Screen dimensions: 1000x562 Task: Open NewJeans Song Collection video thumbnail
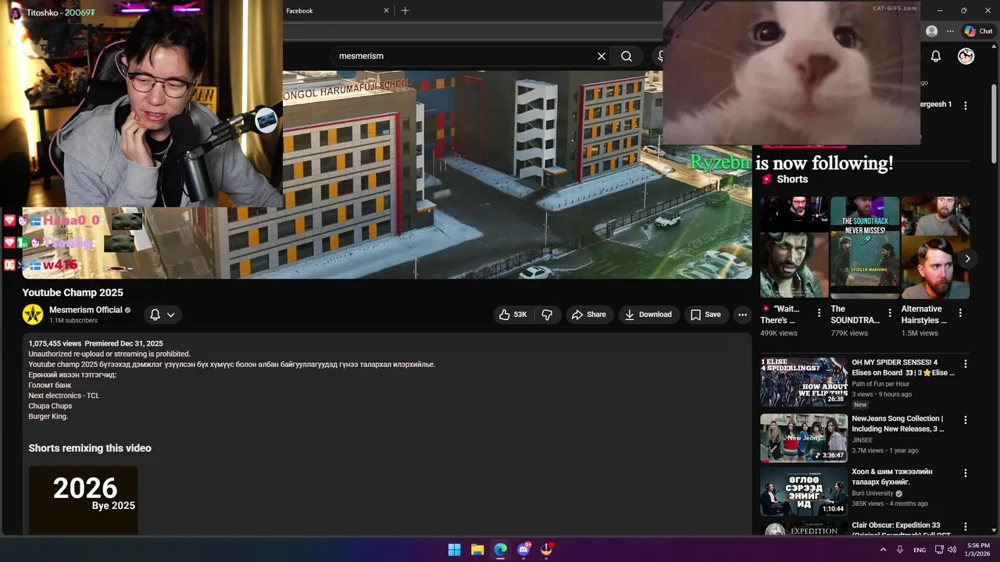tap(804, 438)
